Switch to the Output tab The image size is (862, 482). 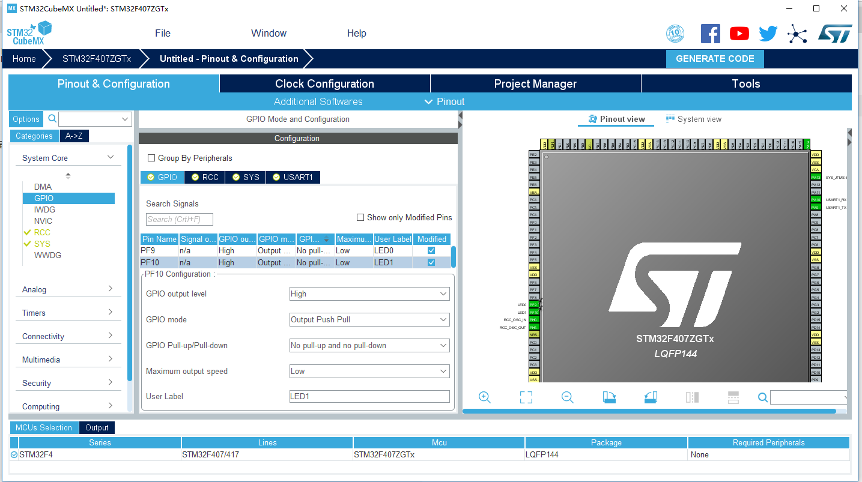point(97,428)
